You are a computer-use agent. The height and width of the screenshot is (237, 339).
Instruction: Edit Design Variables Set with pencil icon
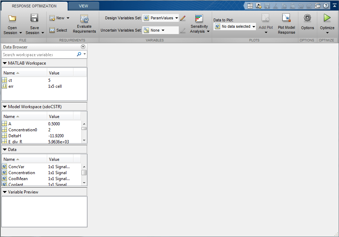183,18
